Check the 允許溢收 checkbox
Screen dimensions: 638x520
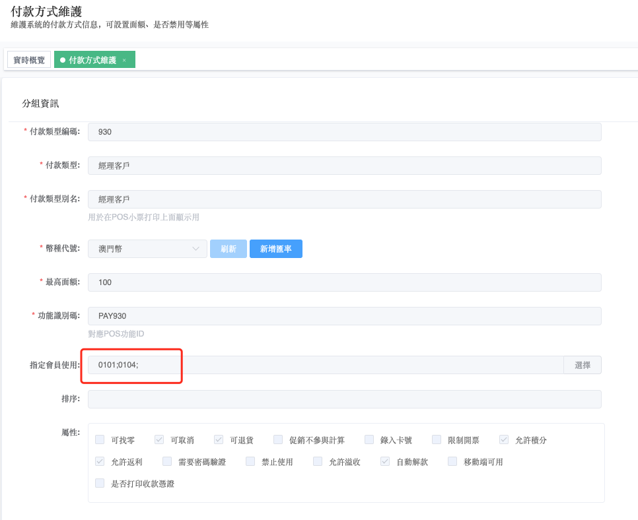tap(318, 461)
